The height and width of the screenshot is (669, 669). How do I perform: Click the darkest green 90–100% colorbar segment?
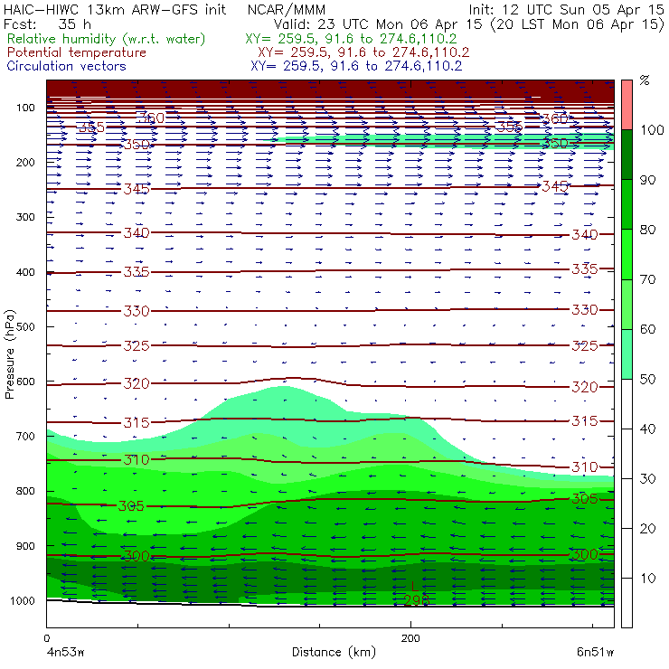(627, 155)
